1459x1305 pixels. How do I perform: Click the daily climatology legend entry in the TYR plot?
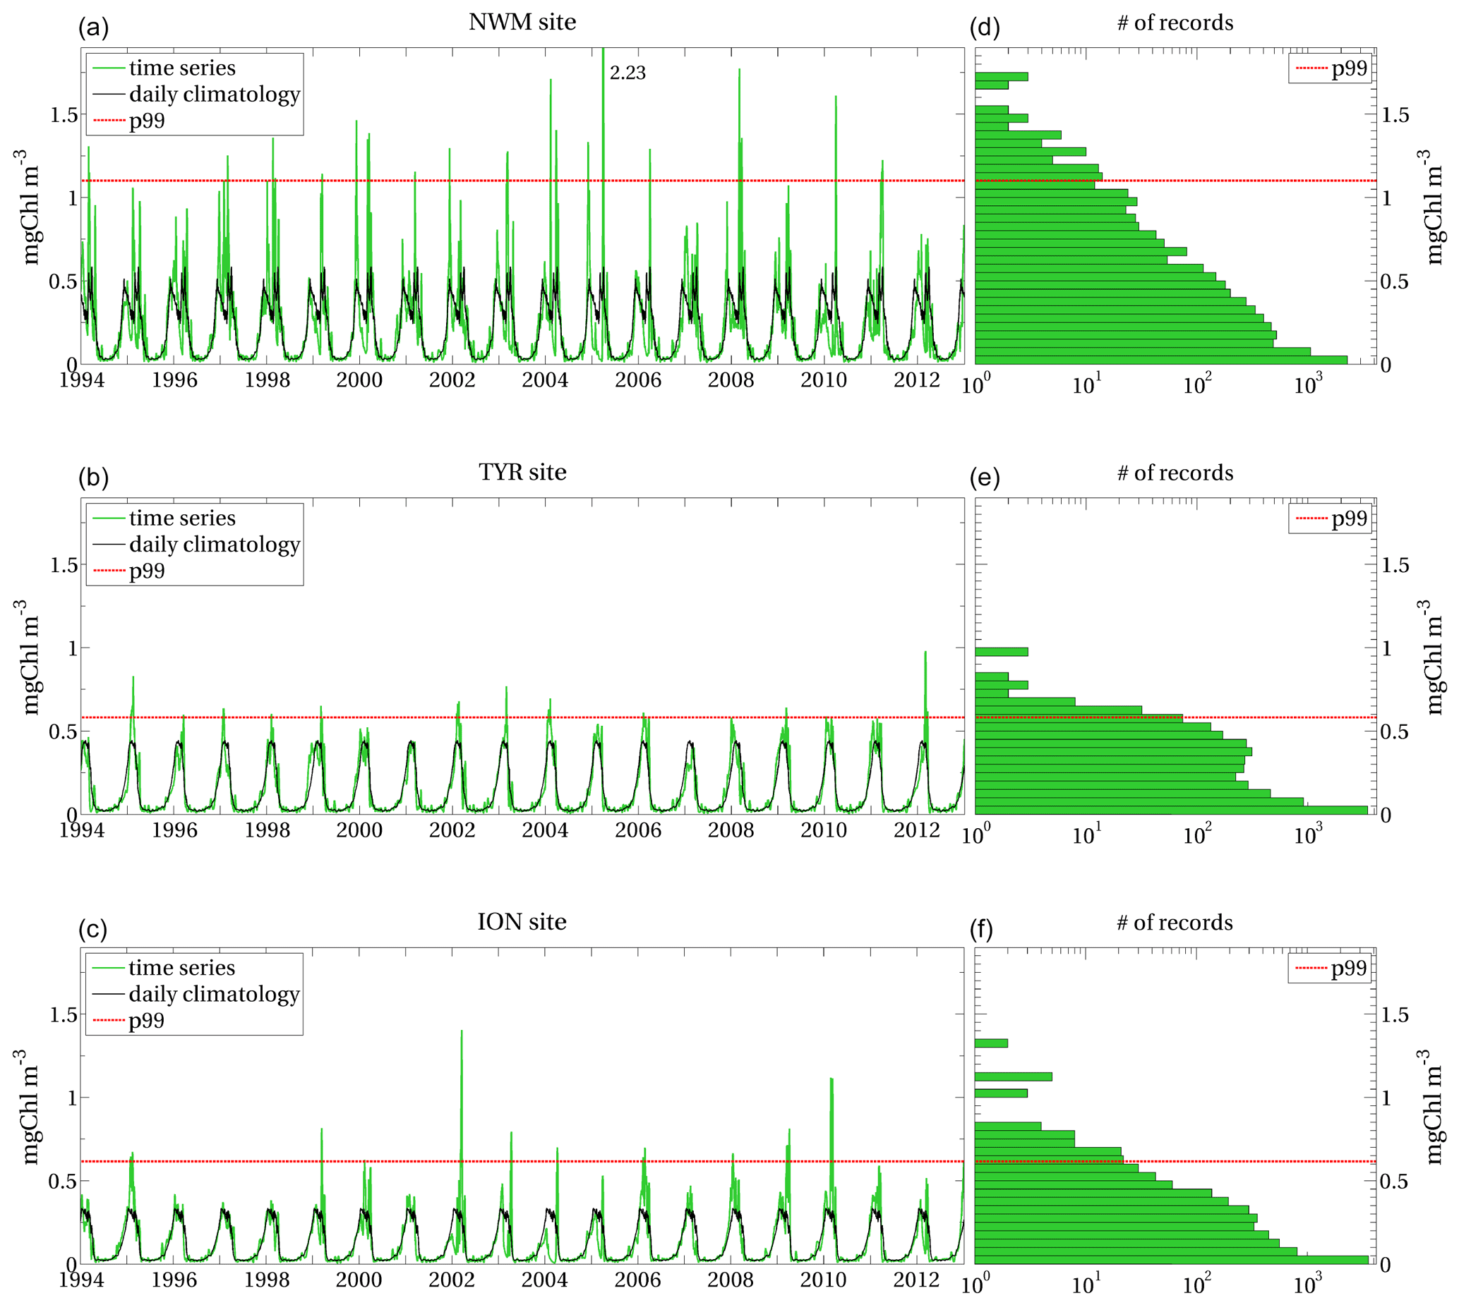click(214, 545)
